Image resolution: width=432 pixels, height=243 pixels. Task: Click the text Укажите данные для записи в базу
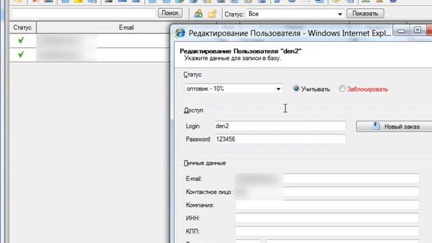232,58
